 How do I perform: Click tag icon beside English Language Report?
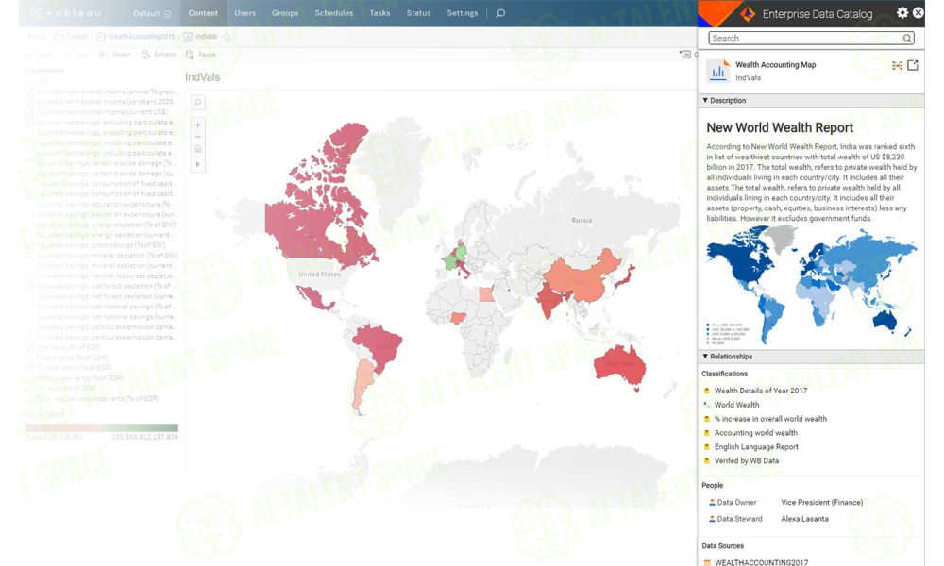pyautogui.click(x=707, y=447)
